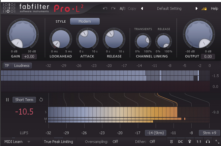This screenshot has width=221, height=146.
Task: Click the Release channel linking knob
Action: click(163, 41)
